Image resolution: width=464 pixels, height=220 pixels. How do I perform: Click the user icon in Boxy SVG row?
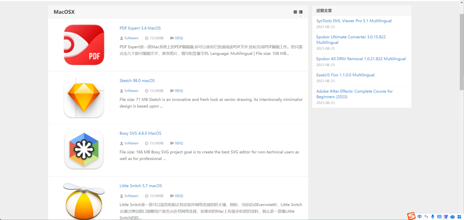coord(121,144)
